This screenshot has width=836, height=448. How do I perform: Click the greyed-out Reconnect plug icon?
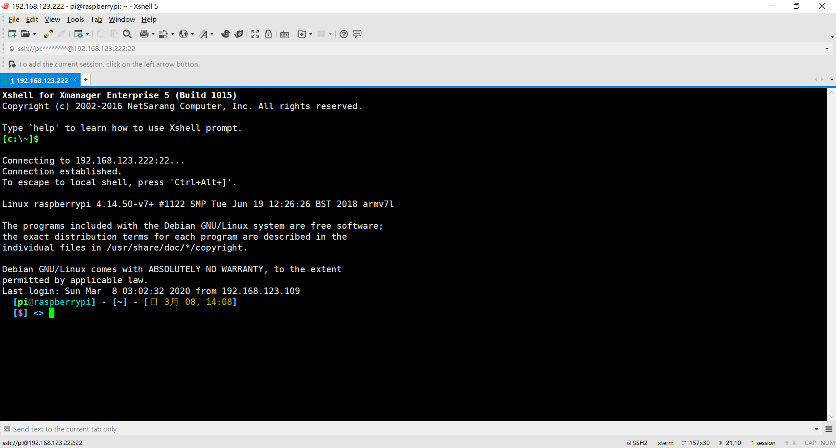62,34
